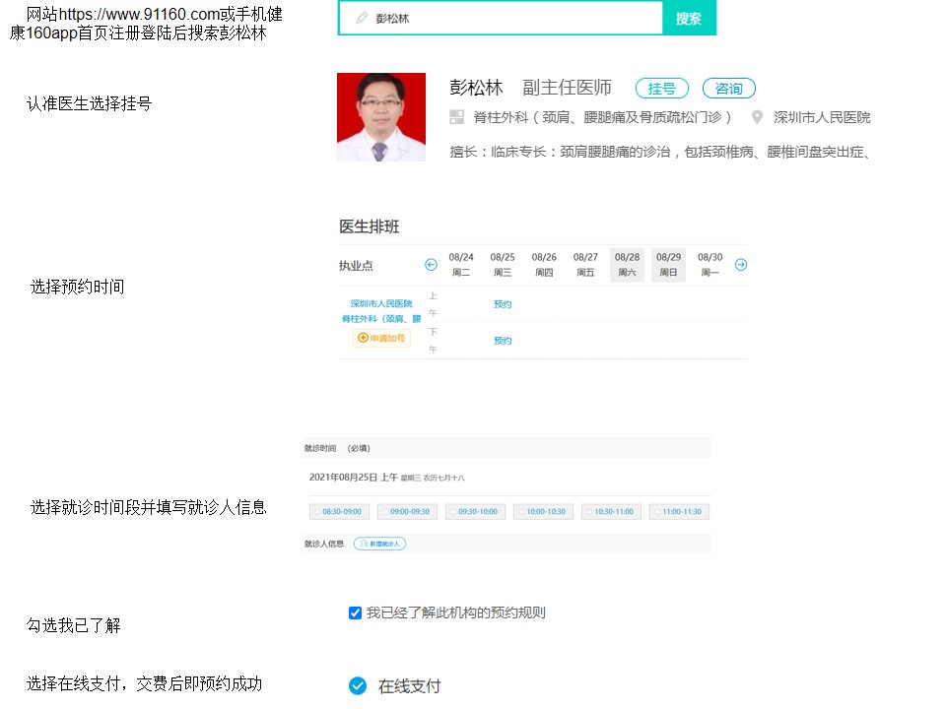Click Dr. 彭松林's profile photo

click(381, 117)
